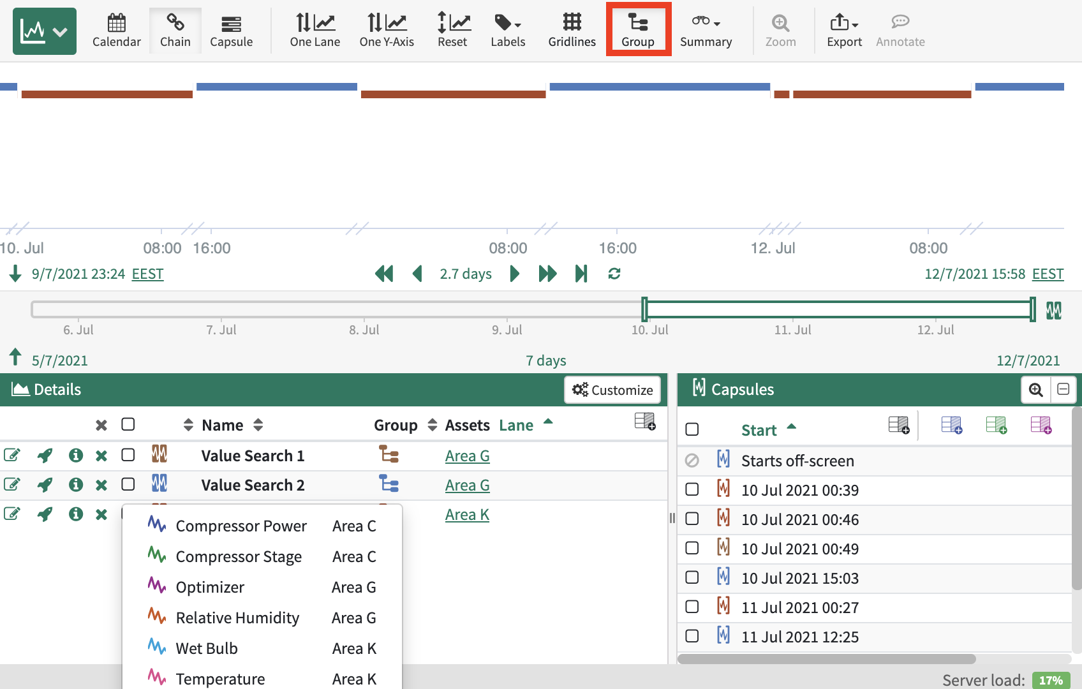Reset the Y-axis with Reset icon

pyautogui.click(x=452, y=31)
